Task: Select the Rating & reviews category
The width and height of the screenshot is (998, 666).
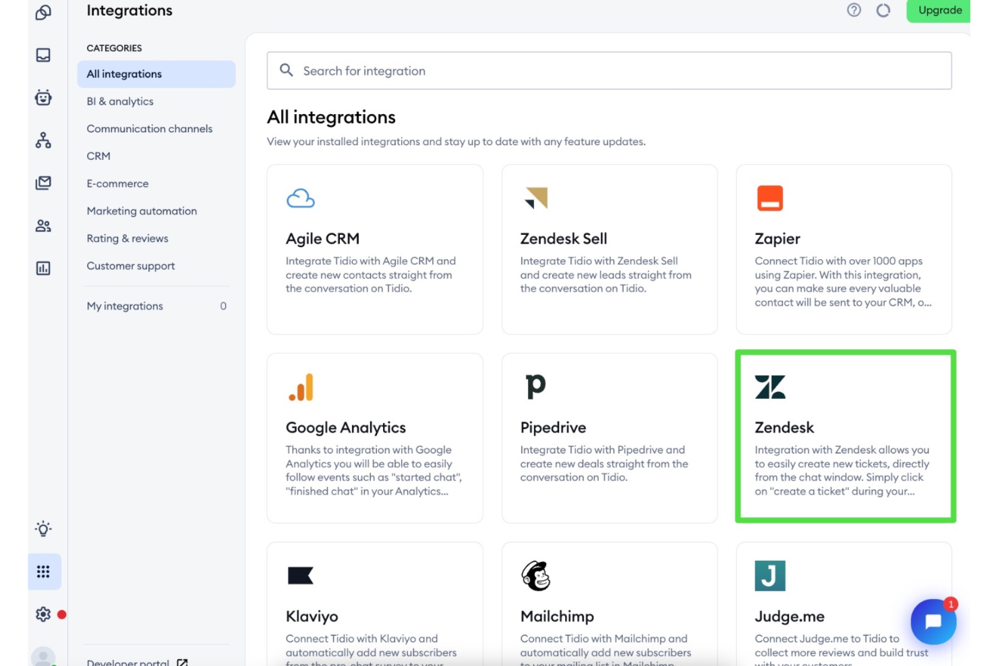Action: (127, 239)
